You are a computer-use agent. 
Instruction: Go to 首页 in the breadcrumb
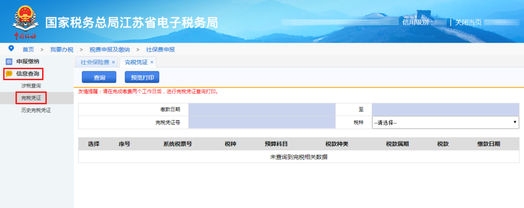coord(29,50)
